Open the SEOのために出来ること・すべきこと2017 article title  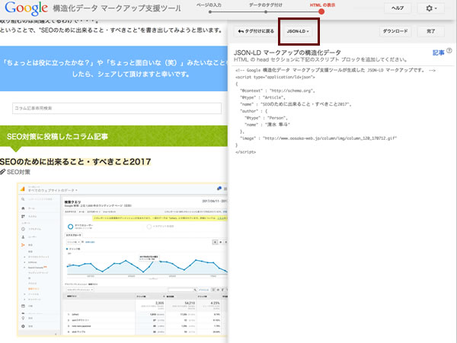coord(75,162)
